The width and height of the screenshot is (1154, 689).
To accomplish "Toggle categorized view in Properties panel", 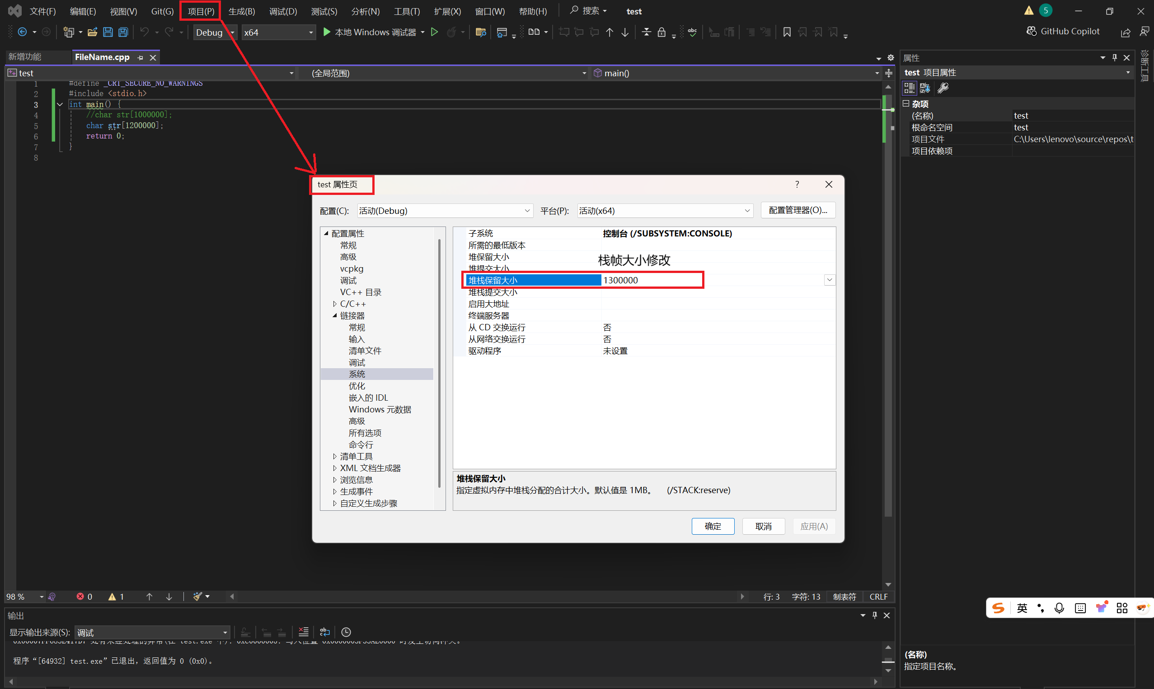I will point(909,88).
